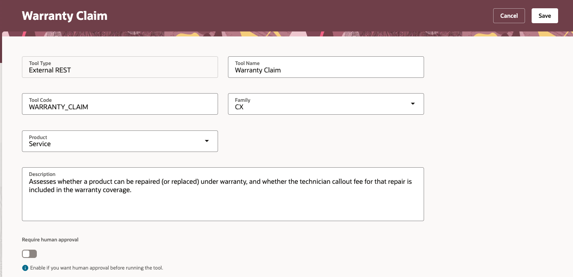Click the Service value in Product combo box
The image size is (573, 277).
click(40, 144)
